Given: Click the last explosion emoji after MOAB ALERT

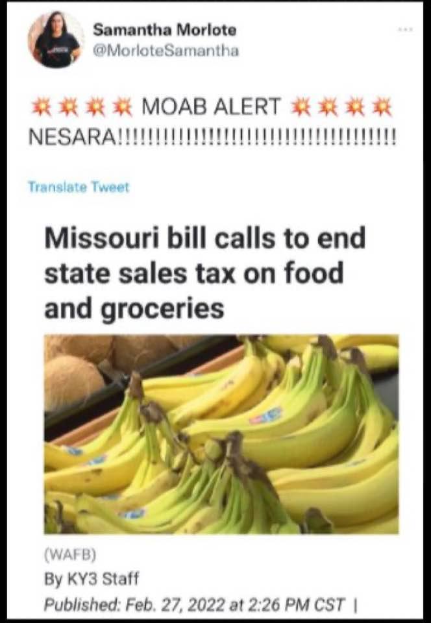Looking at the screenshot, I should pos(382,106).
